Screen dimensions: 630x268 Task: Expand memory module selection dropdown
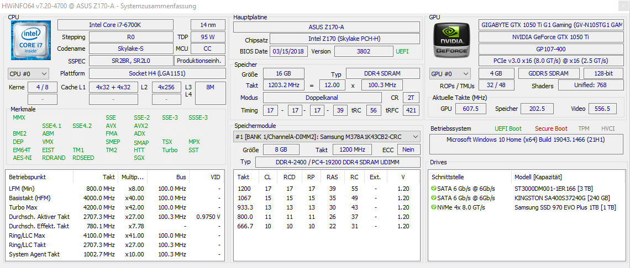[327, 137]
